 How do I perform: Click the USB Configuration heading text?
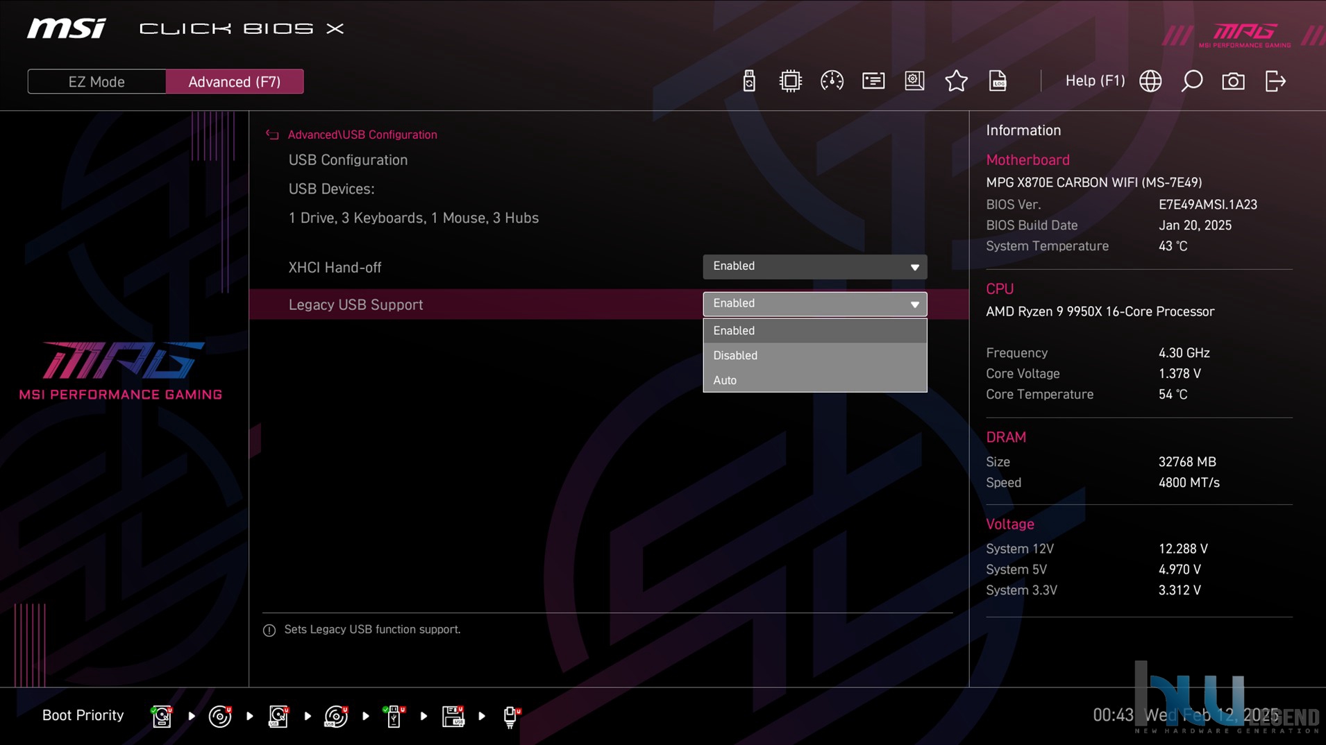click(348, 160)
